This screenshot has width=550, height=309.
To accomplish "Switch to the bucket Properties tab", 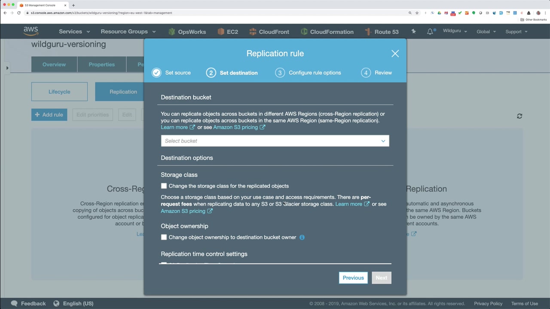I will [102, 64].
